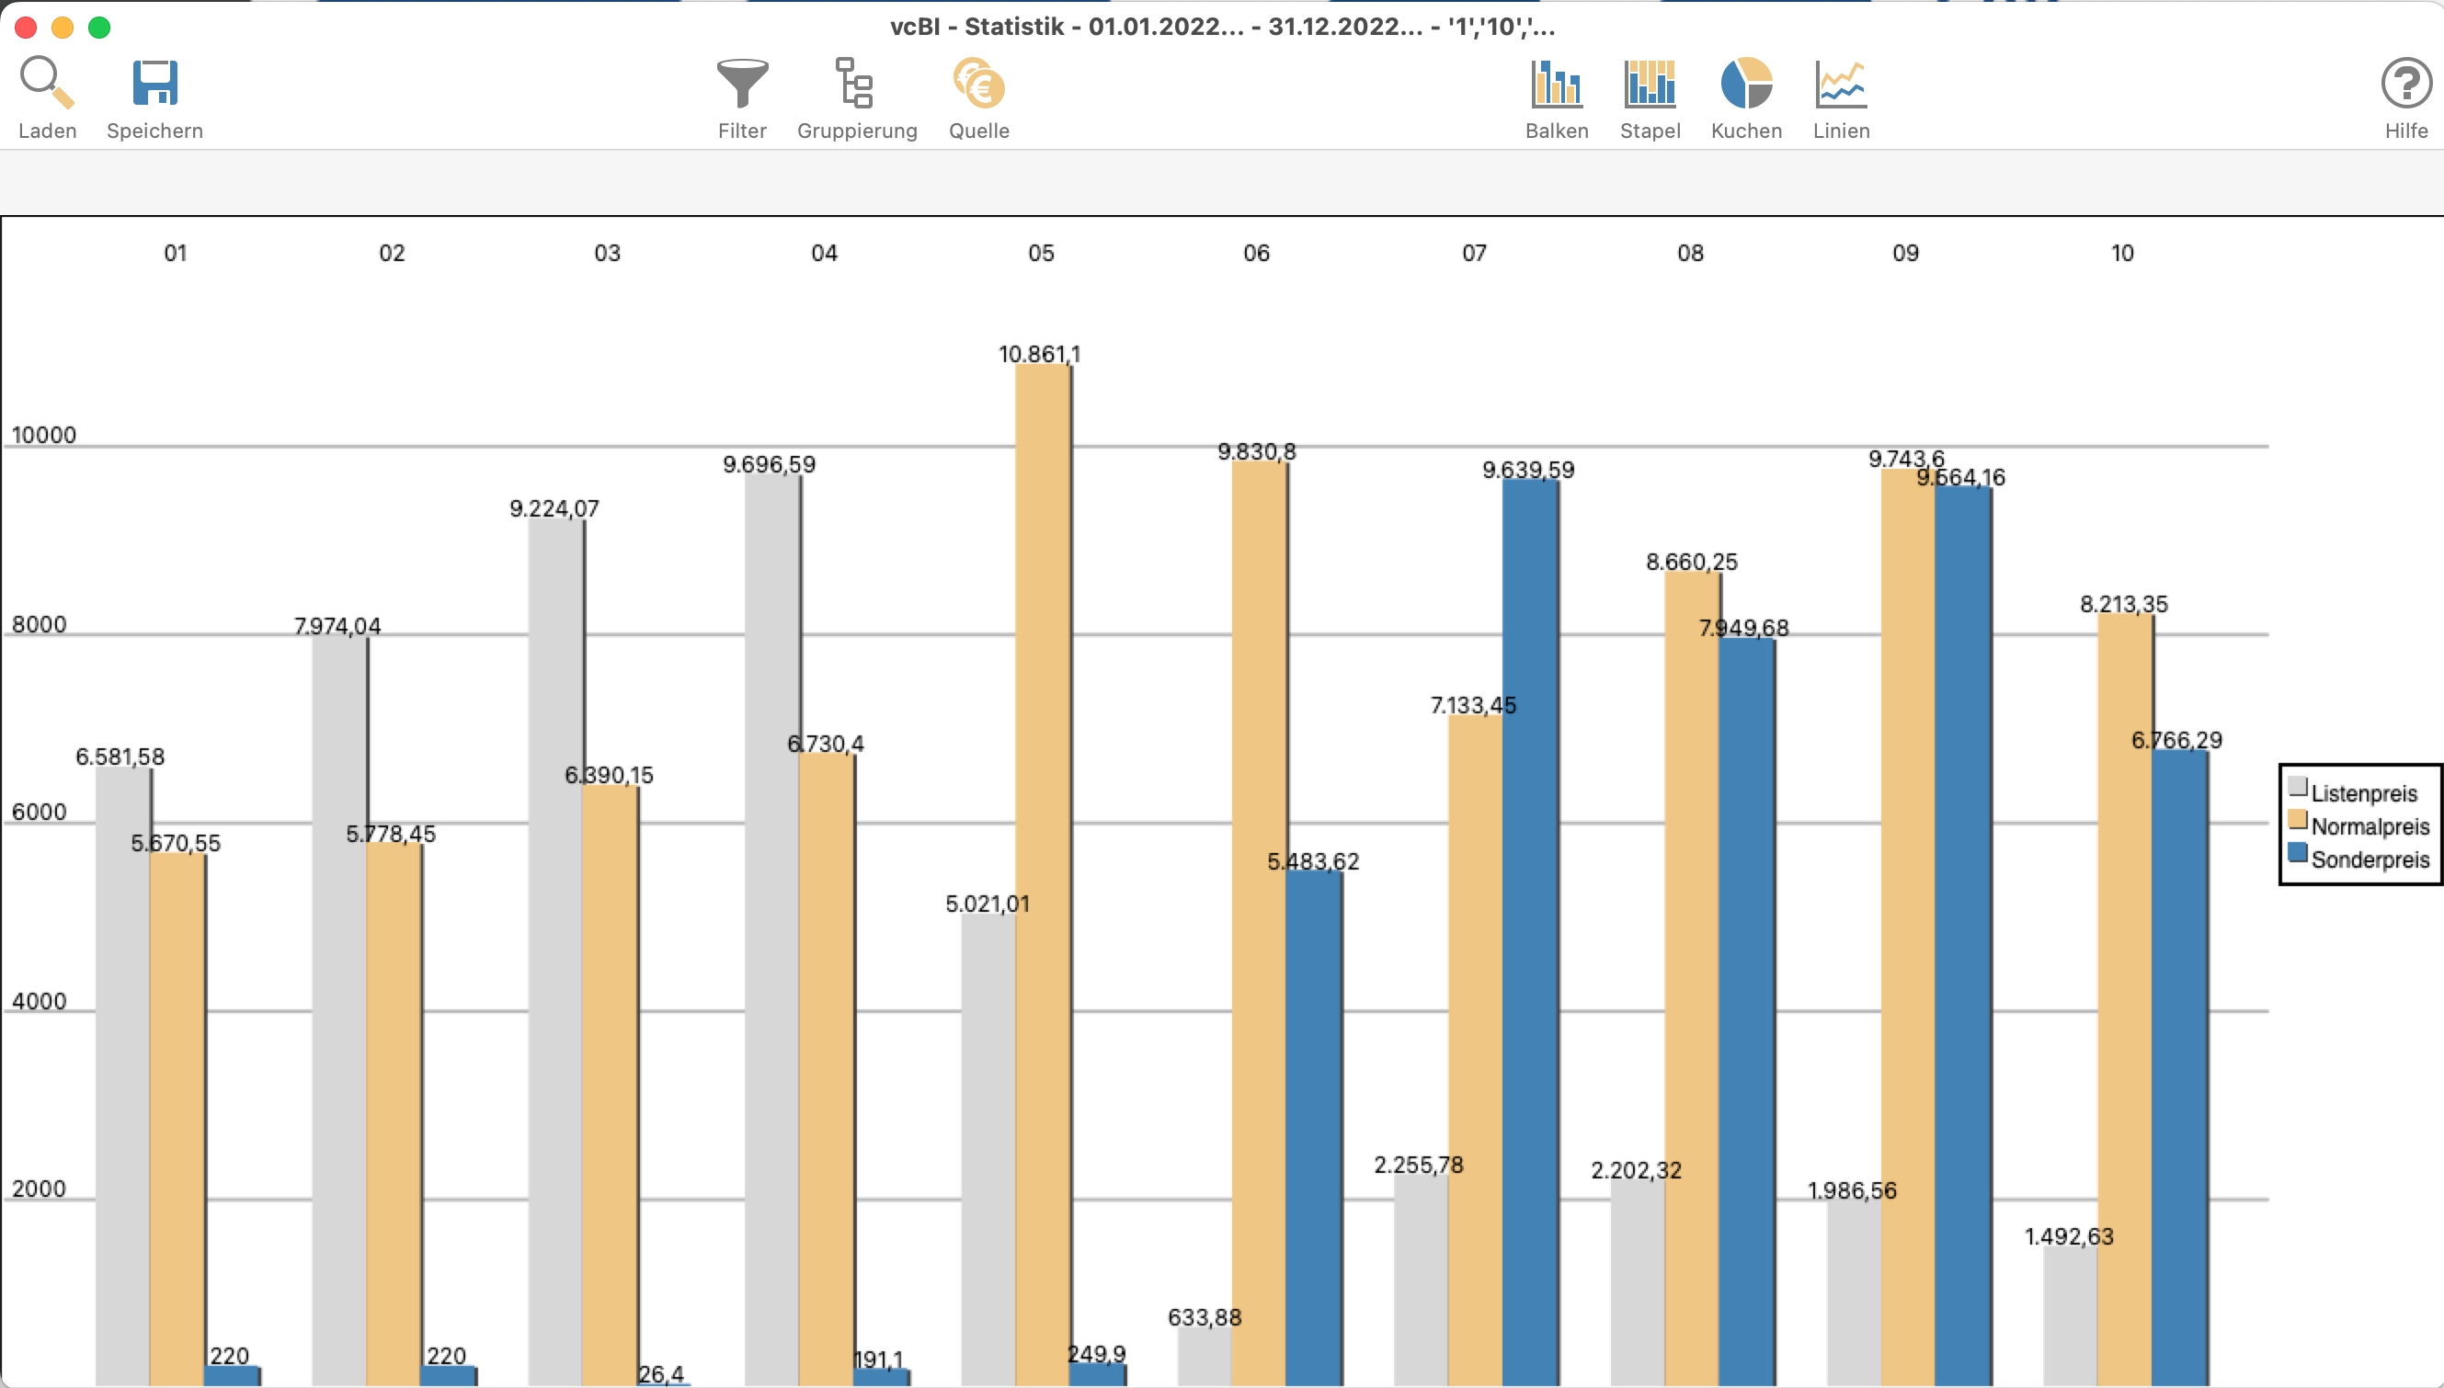The height and width of the screenshot is (1388, 2444).
Task: Click the Sonderpreis legend text
Action: pos(2370,859)
